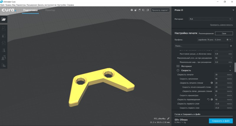Image resolution: width=236 pixels, height=126 pixels.
Task: Click the formula icon on Скорость перемещения row
Action: click(212, 100)
